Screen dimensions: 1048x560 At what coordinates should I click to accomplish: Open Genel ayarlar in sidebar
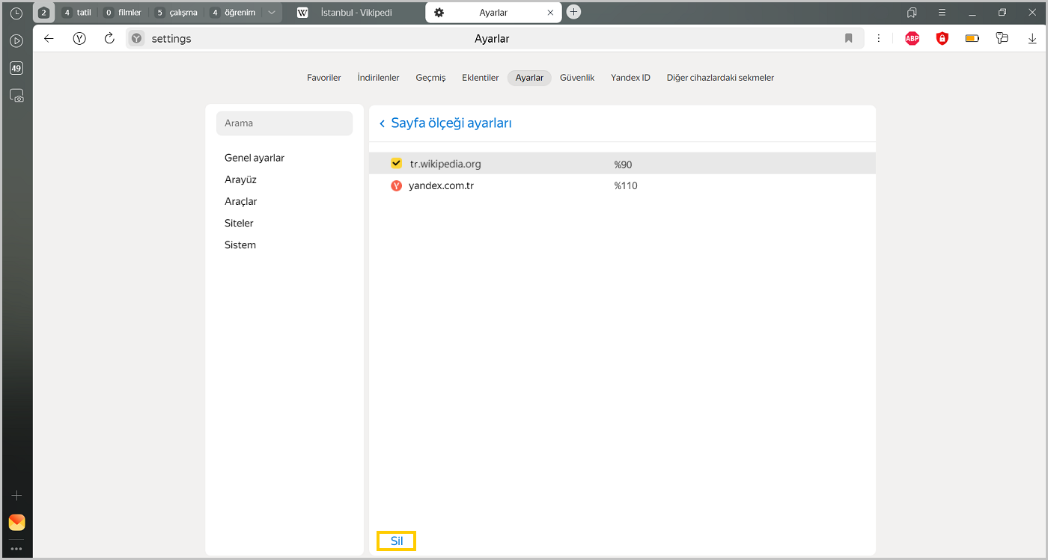(255, 158)
